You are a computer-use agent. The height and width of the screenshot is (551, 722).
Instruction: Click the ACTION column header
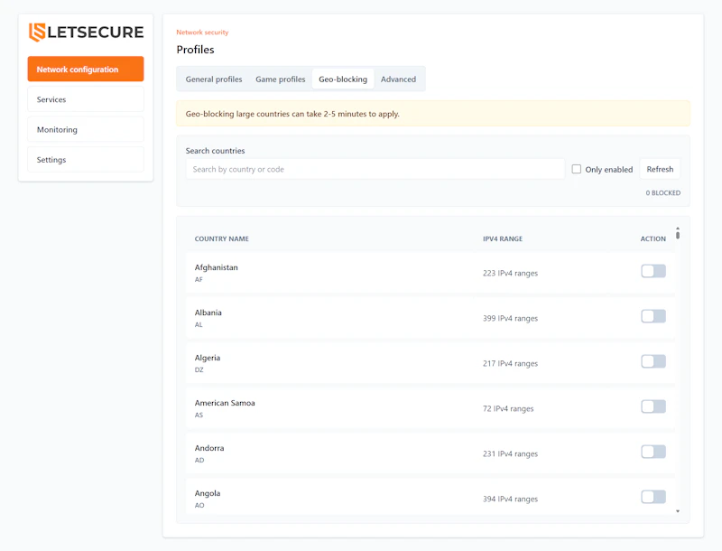653,238
